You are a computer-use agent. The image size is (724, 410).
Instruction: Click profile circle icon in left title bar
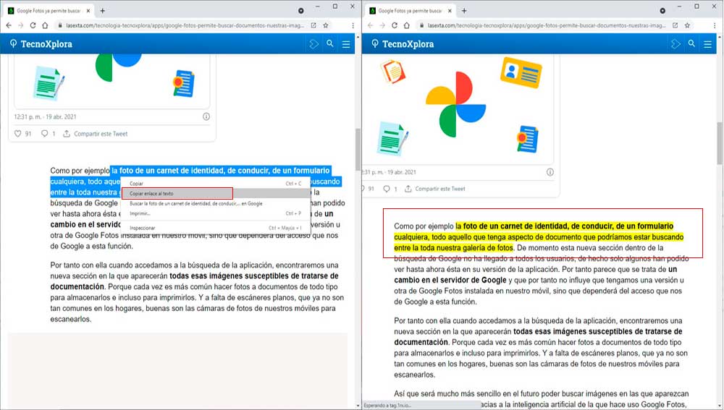301,11
